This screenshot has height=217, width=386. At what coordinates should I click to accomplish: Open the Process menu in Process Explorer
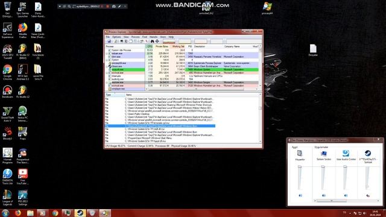135,37
